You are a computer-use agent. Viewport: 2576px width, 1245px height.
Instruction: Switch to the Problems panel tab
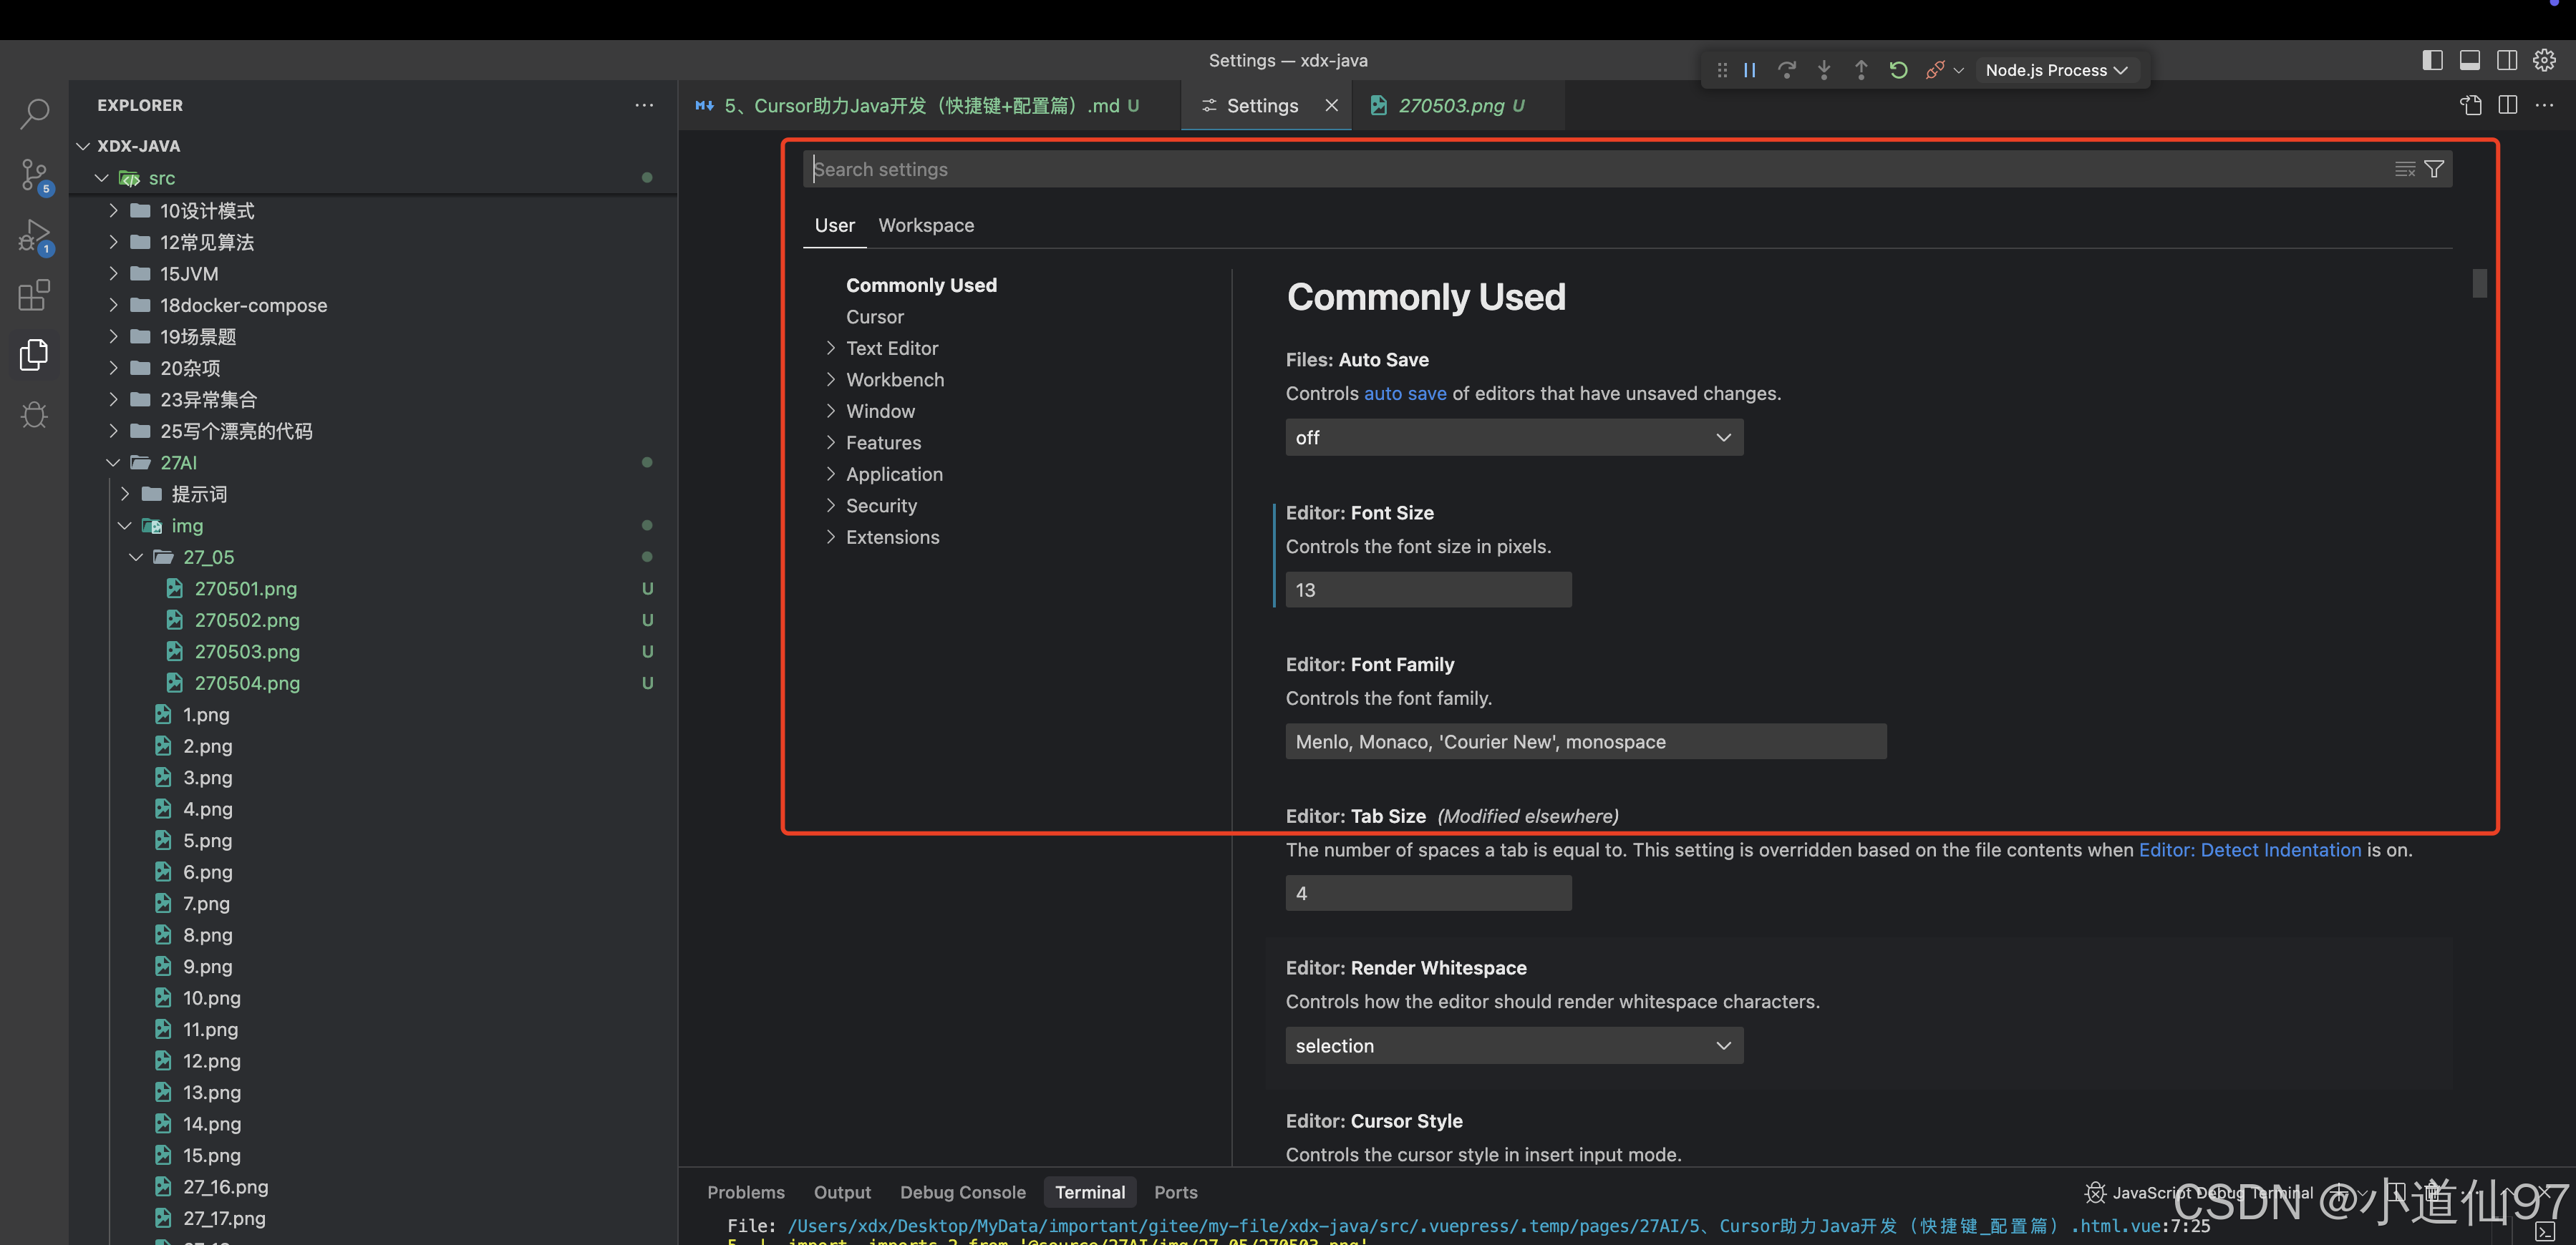coord(745,1192)
